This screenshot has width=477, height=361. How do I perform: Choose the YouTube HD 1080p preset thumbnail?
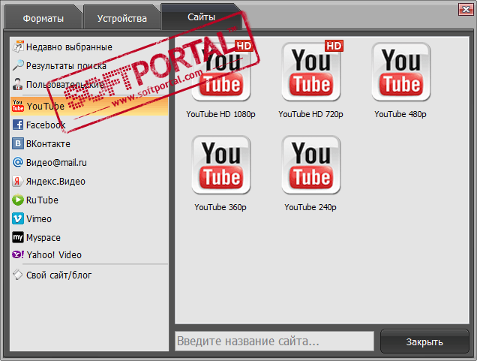[x=221, y=71]
